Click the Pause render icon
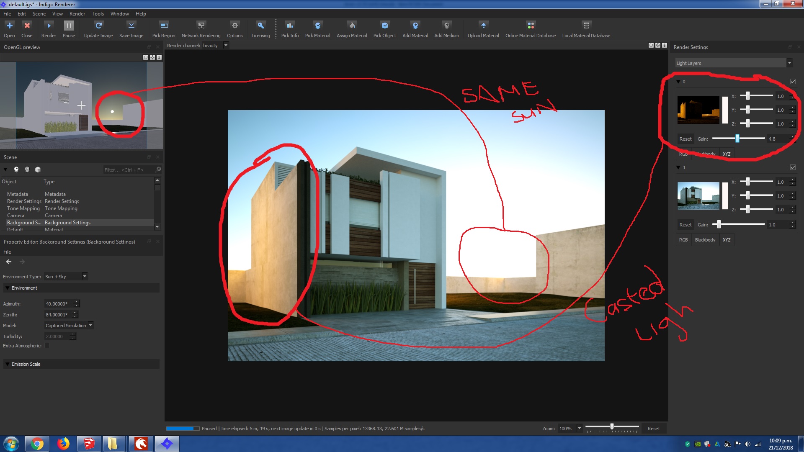Screen dimensions: 804x452 click(x=69, y=26)
